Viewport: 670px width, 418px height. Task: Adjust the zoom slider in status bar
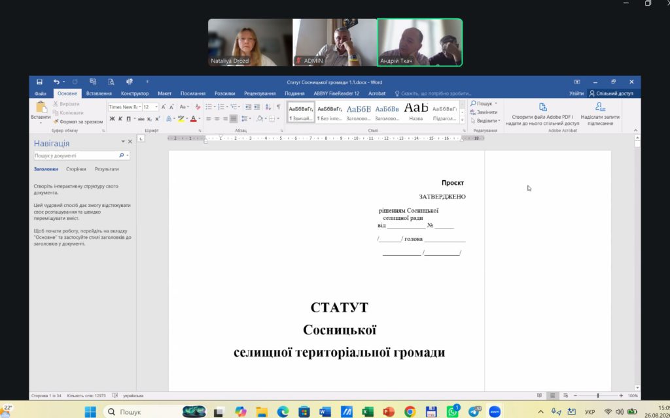point(598,395)
